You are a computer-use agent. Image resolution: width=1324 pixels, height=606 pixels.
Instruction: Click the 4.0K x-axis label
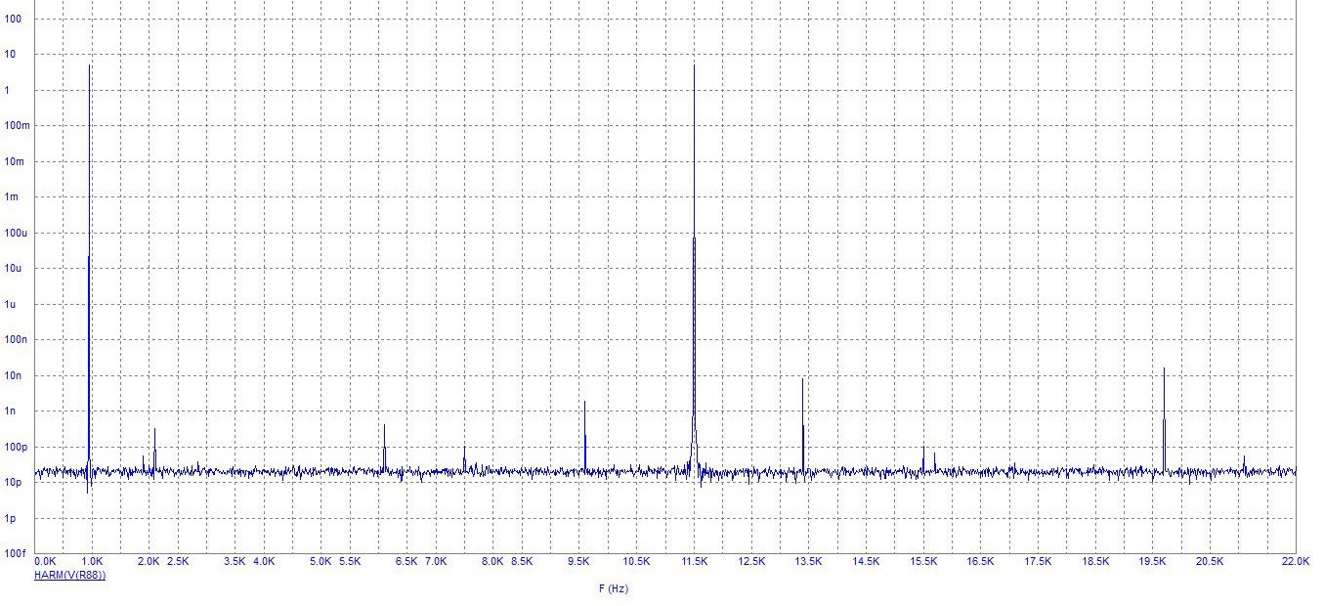(264, 562)
